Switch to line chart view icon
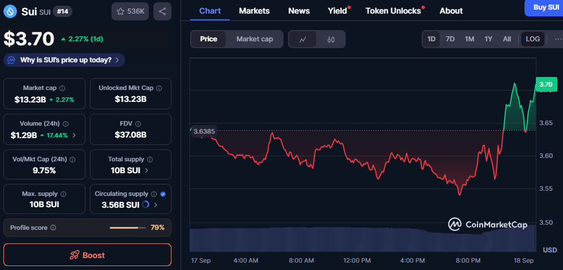Viewport: 563px width, 270px height. tap(303, 39)
